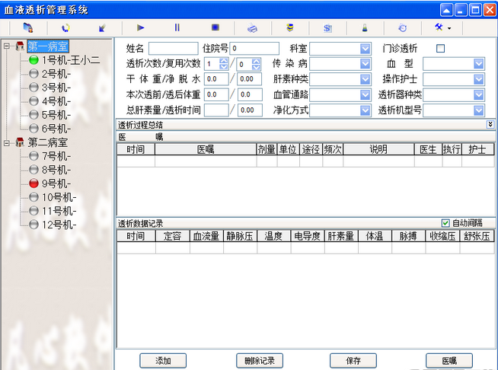498x370 pixels.
Task: Click the clock timer icon in toolbar
Action: tap(402, 28)
